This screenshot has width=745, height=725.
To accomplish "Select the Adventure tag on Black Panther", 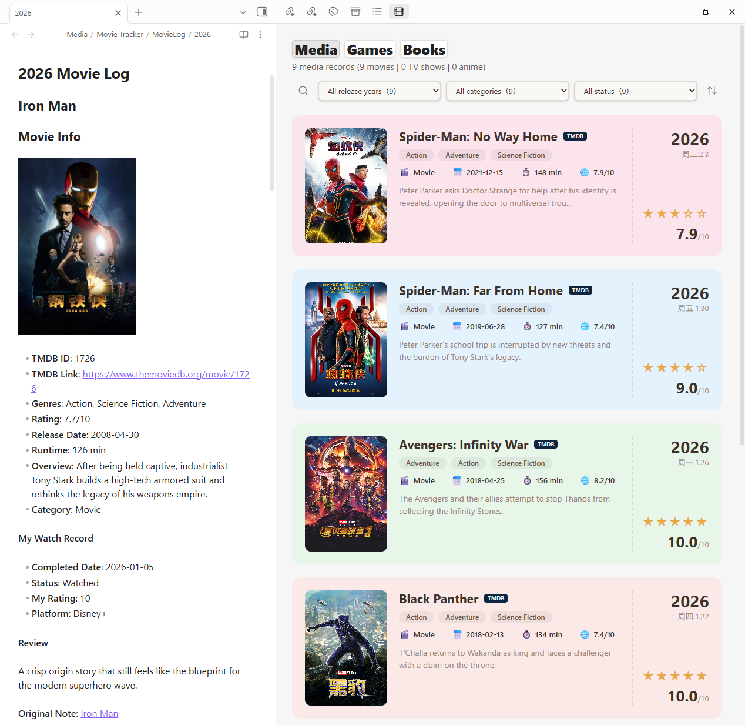I will point(462,617).
